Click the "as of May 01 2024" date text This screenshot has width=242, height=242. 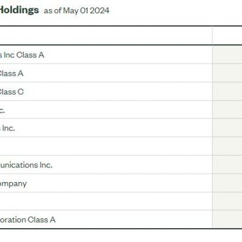77,11
